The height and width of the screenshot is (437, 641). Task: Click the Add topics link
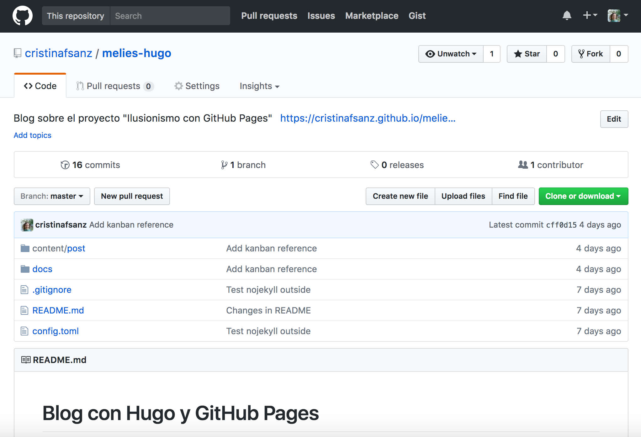coord(33,135)
